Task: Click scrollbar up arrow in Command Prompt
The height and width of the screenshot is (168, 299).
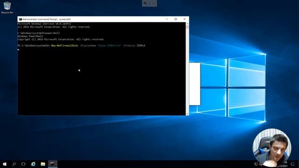Action: click(187, 24)
